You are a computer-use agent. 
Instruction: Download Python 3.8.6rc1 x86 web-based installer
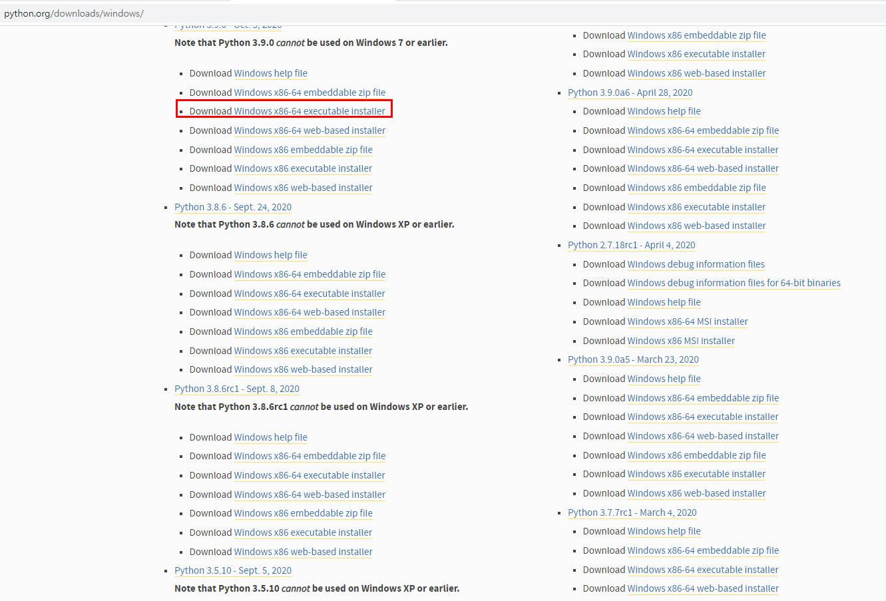tap(304, 552)
